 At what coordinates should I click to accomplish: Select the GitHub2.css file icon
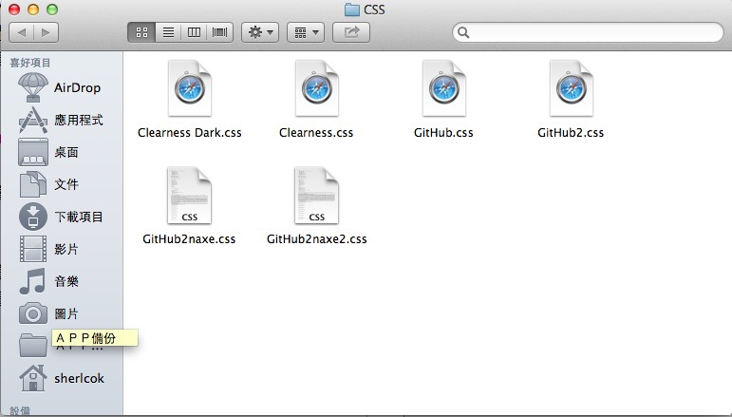(571, 88)
